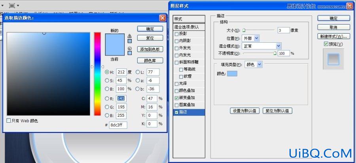This screenshot has width=356, height=163.
Task: Toggle the 斜面和浮雕 checkbox
Action: tap(177, 62)
